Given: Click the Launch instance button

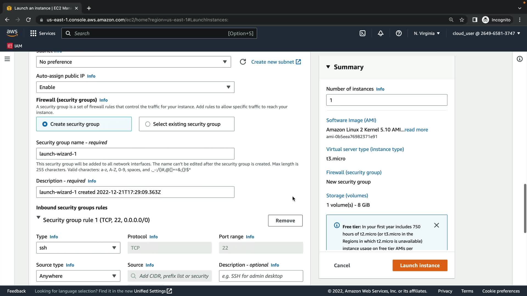Looking at the screenshot, I should 420,265.
